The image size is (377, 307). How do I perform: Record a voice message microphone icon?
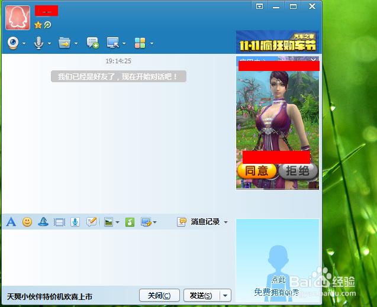click(x=75, y=222)
